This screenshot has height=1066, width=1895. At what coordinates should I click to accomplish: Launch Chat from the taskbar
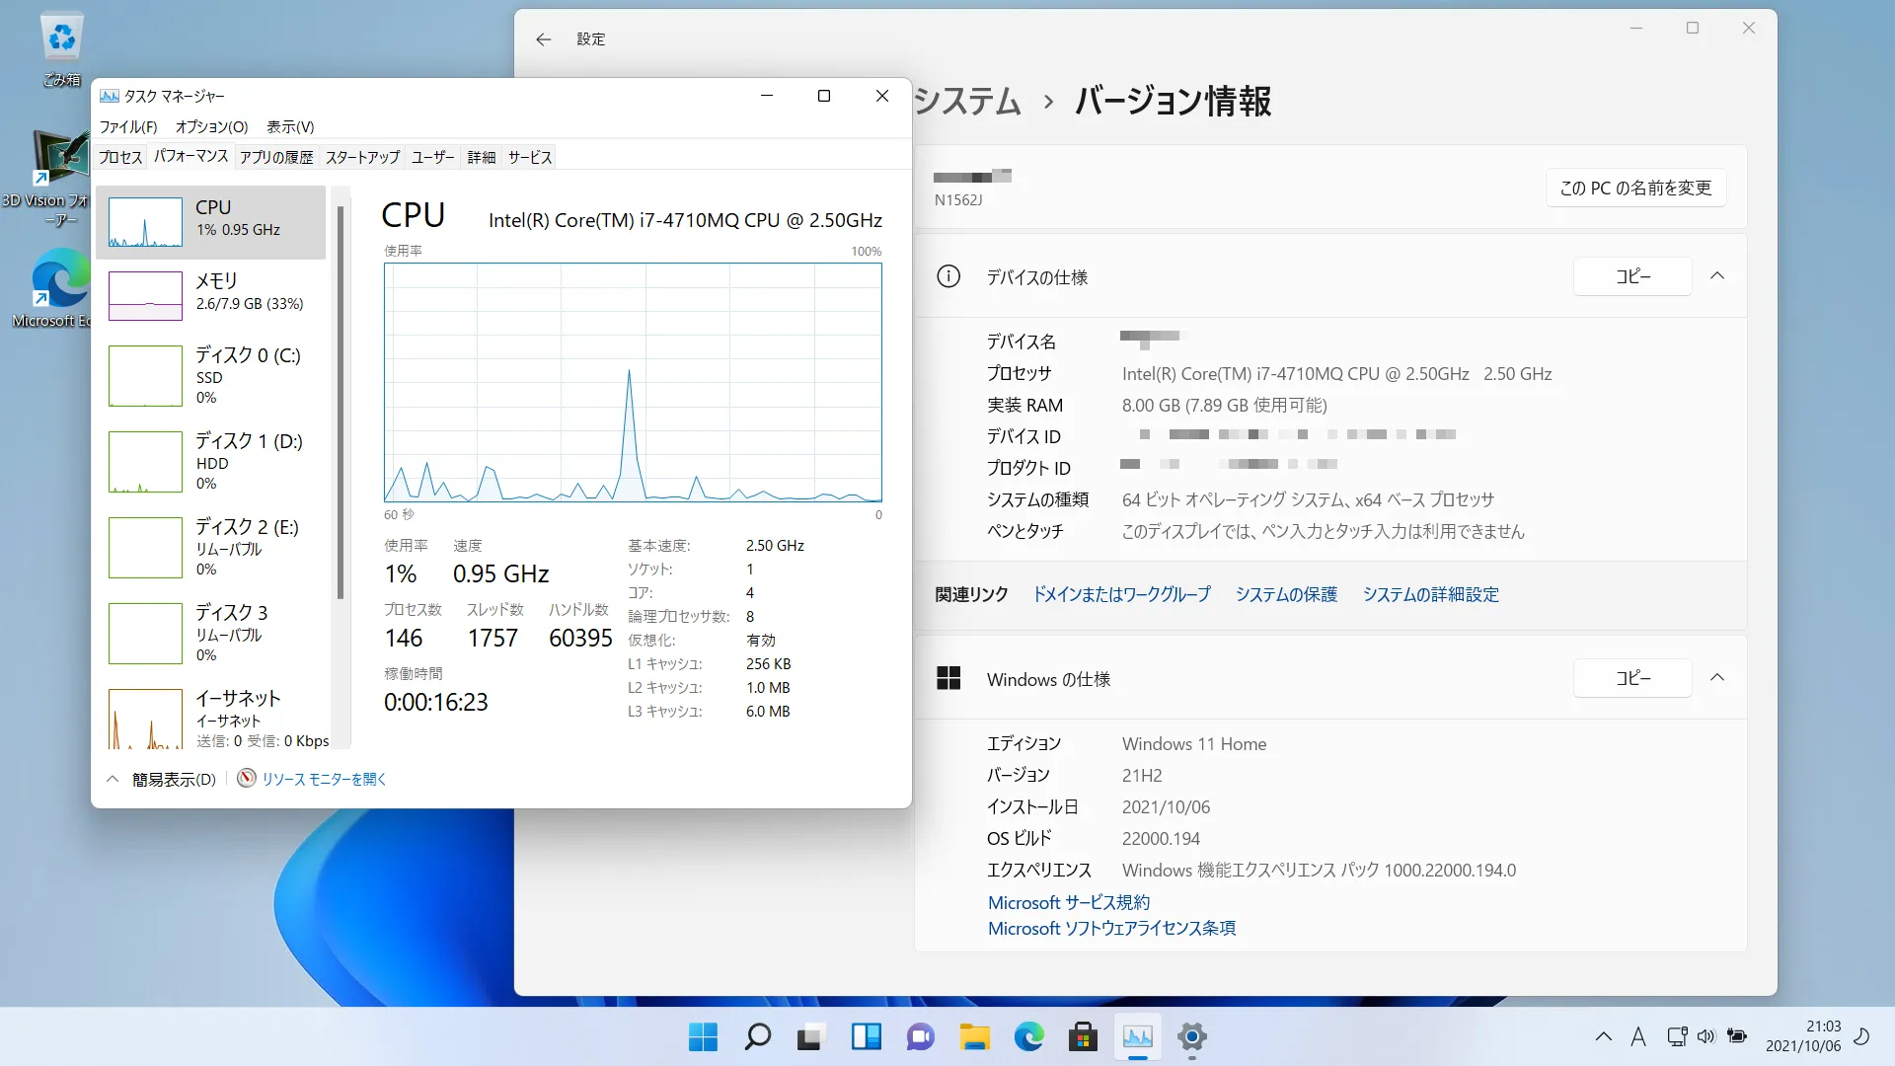pos(920,1036)
